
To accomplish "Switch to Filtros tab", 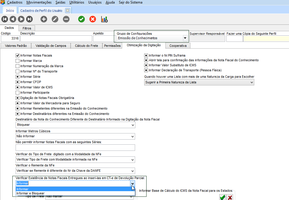I will [x=27, y=28].
